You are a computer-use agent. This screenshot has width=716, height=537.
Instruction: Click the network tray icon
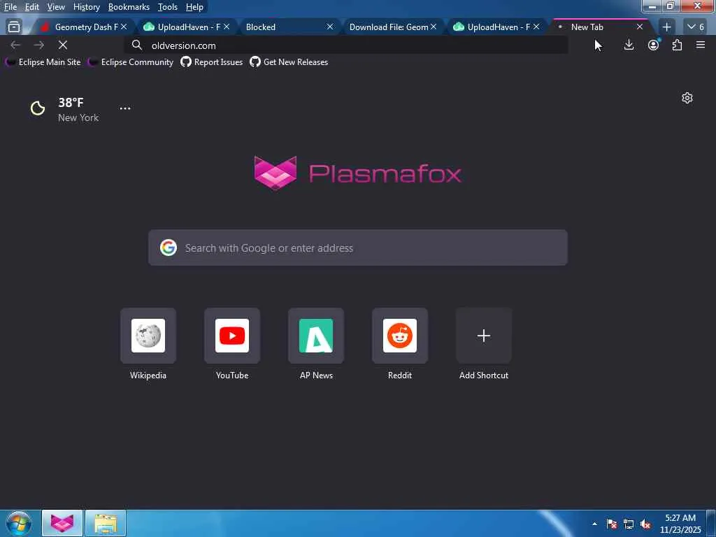pyautogui.click(x=629, y=524)
